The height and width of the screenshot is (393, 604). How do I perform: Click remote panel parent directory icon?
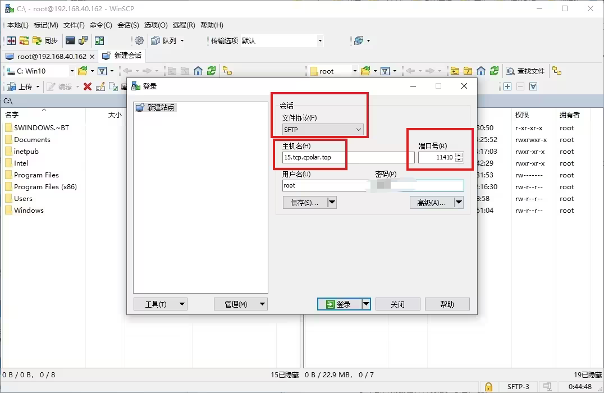coord(455,71)
